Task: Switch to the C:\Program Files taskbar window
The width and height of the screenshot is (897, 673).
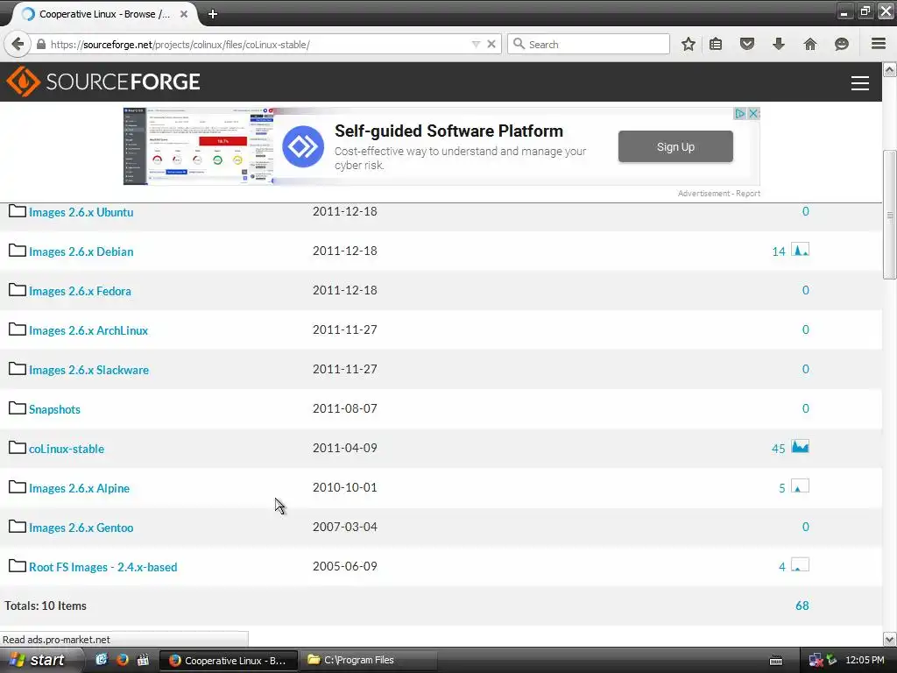Action: tap(370, 661)
